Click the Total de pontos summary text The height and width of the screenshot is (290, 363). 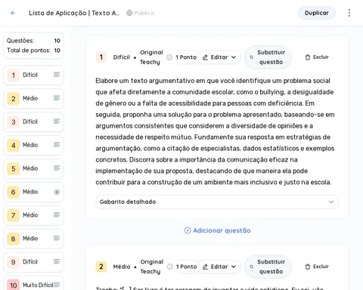pyautogui.click(x=29, y=51)
